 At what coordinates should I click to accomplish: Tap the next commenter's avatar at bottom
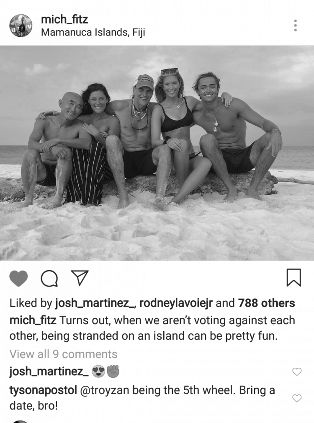[21, 421]
